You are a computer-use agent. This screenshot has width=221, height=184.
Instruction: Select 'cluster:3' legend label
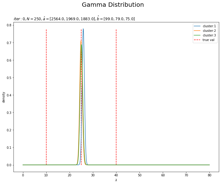209,35
